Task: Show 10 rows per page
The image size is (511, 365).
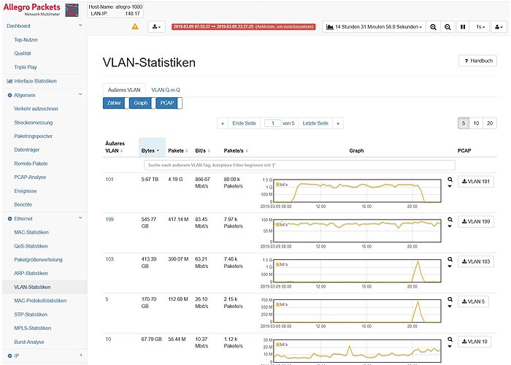Action: click(476, 123)
